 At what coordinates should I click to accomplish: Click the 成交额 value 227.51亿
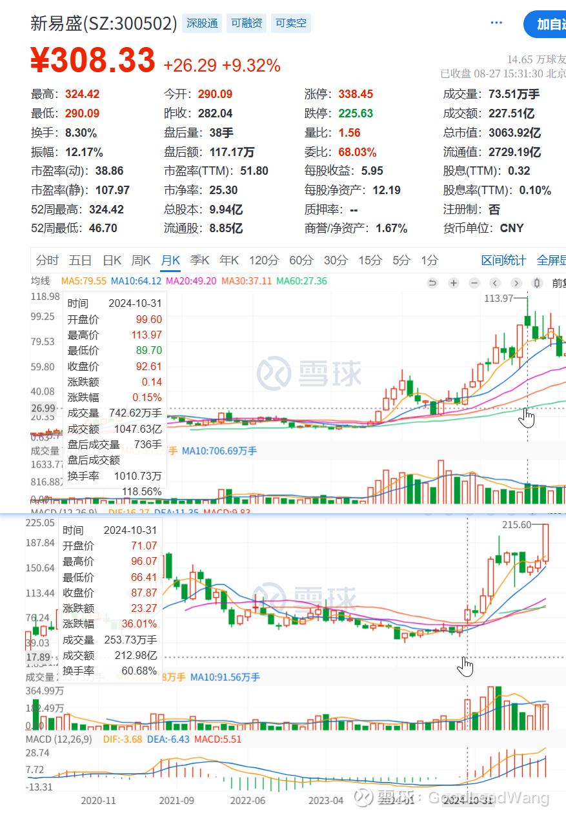click(512, 113)
